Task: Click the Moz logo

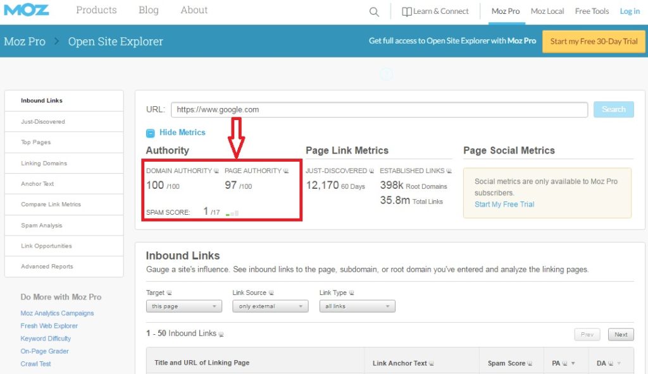Action: click(x=26, y=10)
